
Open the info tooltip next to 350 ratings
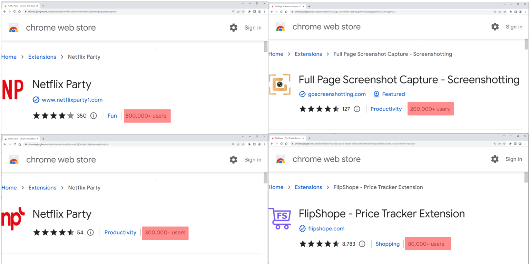pyautogui.click(x=94, y=116)
